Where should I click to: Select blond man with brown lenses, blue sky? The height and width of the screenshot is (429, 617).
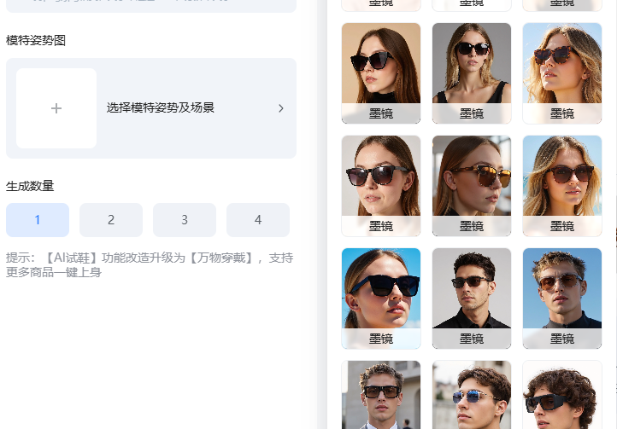(561, 289)
